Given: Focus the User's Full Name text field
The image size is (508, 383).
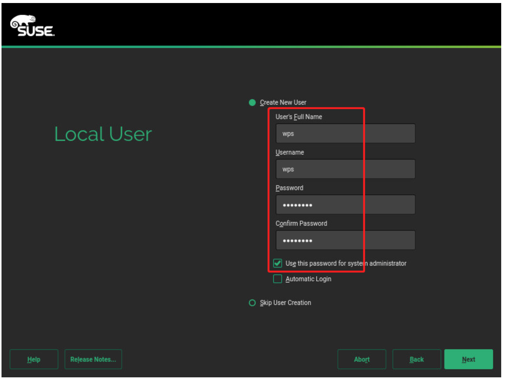Looking at the screenshot, I should pyautogui.click(x=345, y=134).
